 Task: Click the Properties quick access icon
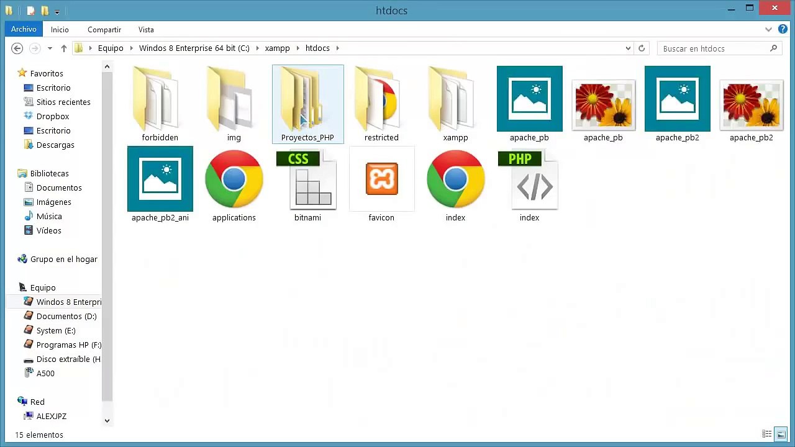click(x=31, y=11)
